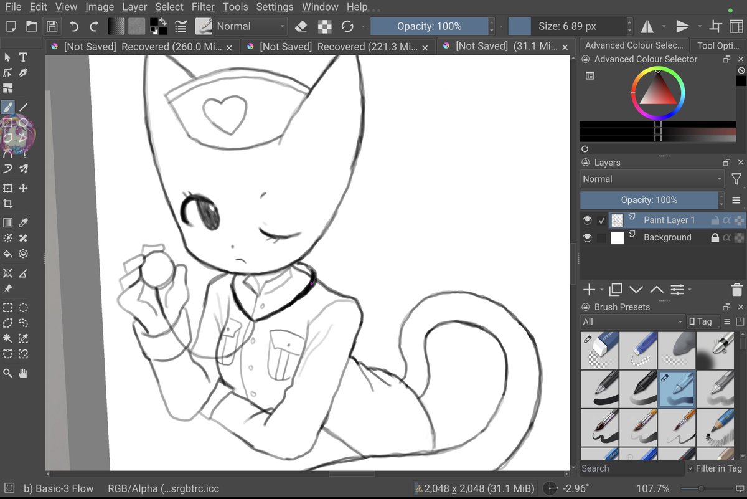Open the Filter menu
The height and width of the screenshot is (499, 747).
click(x=203, y=7)
